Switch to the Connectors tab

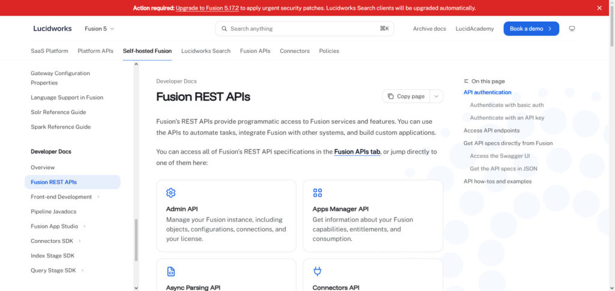[x=294, y=51]
